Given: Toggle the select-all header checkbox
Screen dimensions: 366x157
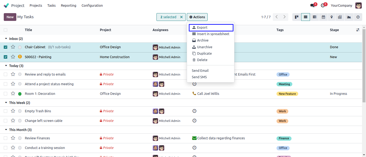Looking at the screenshot, I should [6, 30].
